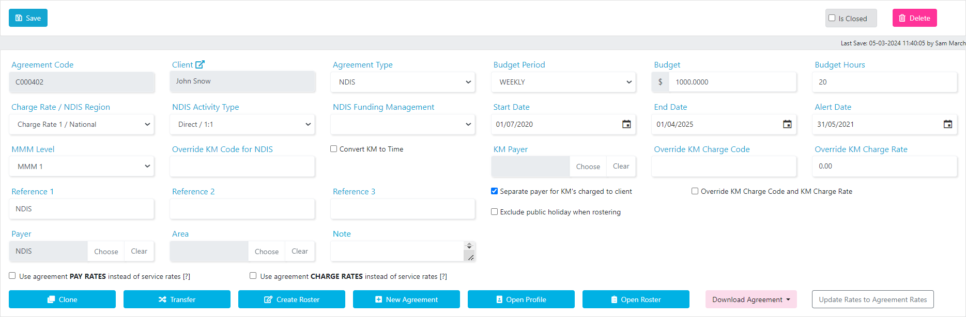The width and height of the screenshot is (966, 317).
Task: Open the Start Date calendar picker icon
Action: (626, 124)
